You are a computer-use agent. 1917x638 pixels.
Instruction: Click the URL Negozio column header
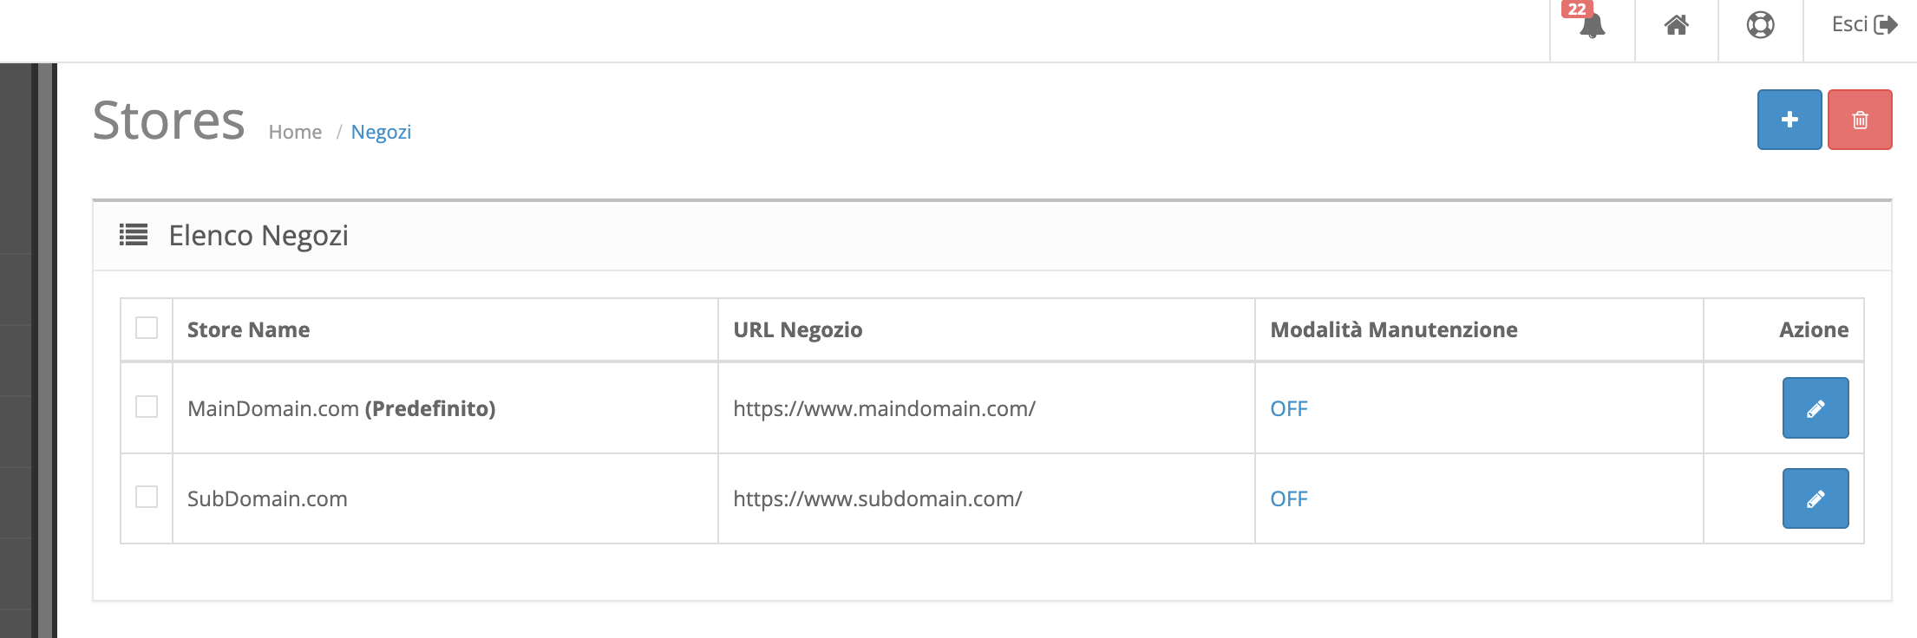pyautogui.click(x=797, y=329)
